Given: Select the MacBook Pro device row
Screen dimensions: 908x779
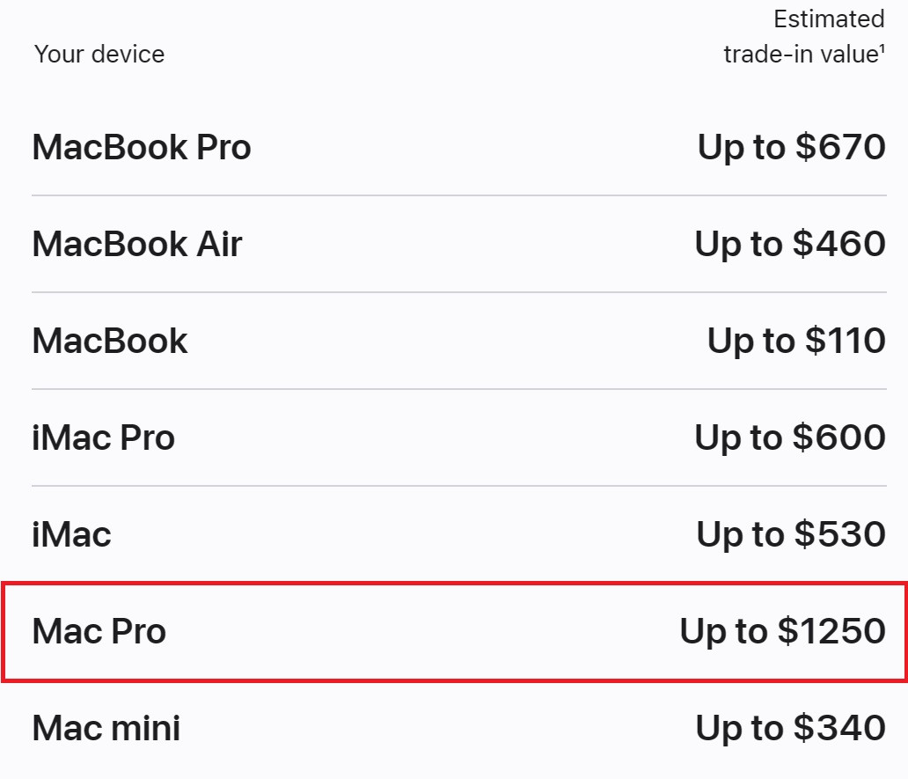Looking at the screenshot, I should tap(458, 147).
